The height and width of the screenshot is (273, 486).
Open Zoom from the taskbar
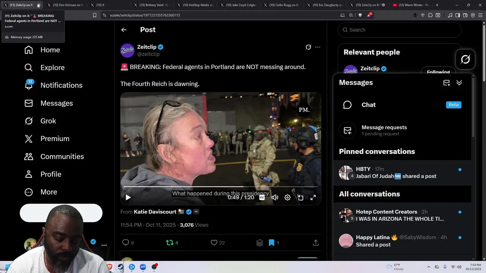point(143,267)
